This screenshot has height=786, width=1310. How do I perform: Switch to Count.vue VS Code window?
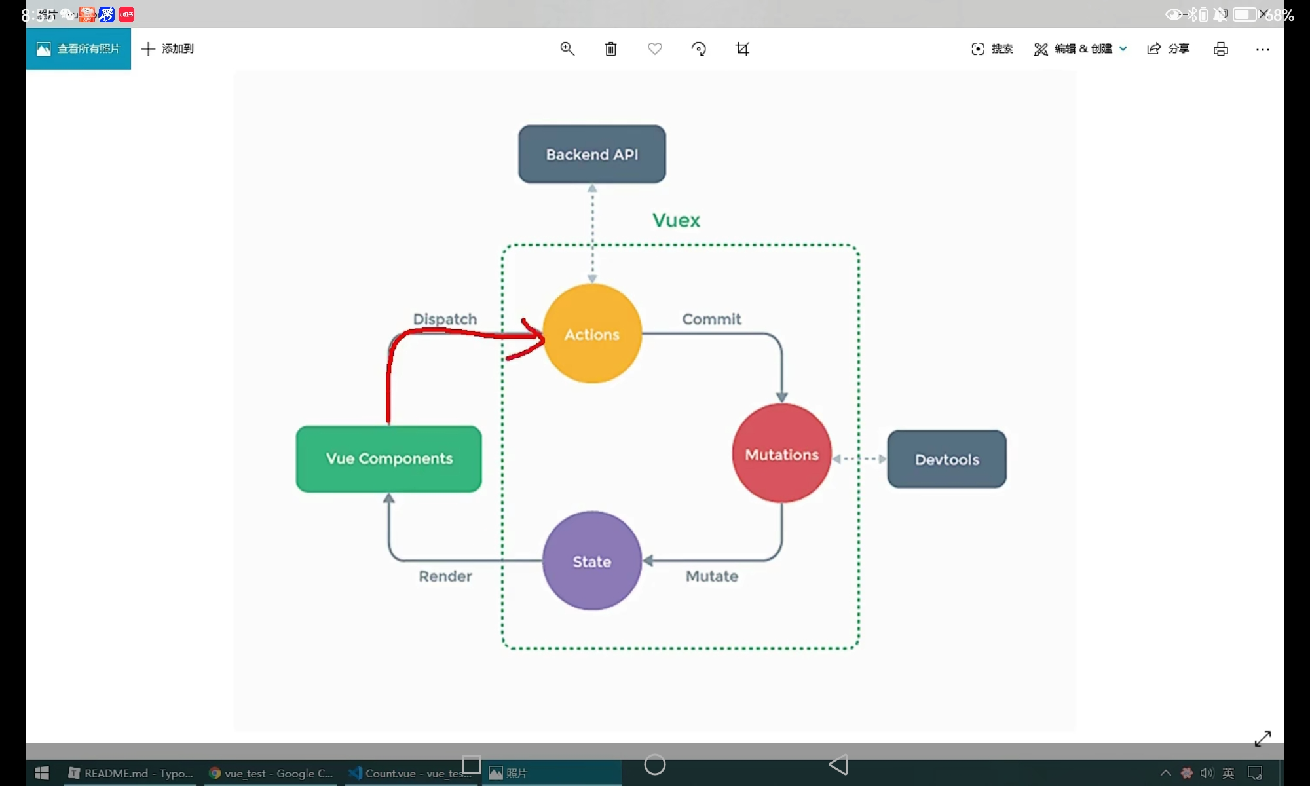409,774
